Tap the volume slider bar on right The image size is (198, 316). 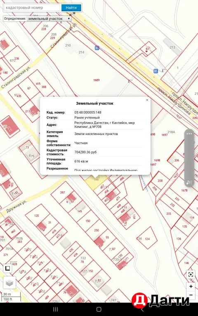click(x=189, y=158)
